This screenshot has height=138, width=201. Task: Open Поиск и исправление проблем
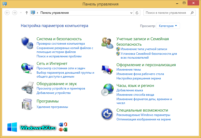click(59, 56)
